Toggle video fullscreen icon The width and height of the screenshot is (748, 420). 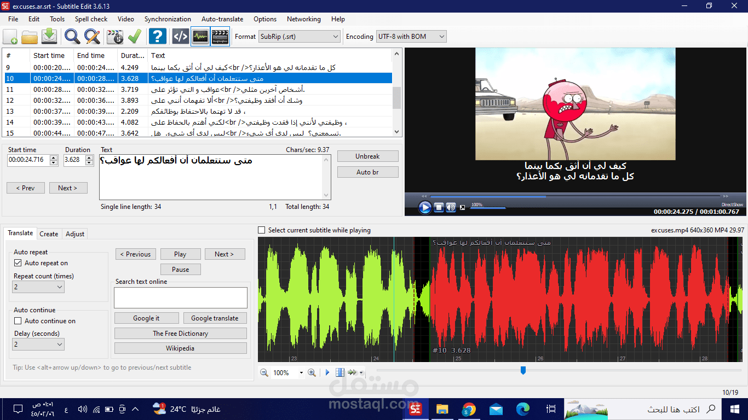(462, 207)
